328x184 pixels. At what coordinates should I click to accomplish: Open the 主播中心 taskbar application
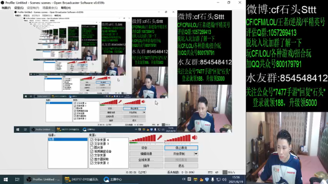point(113,179)
